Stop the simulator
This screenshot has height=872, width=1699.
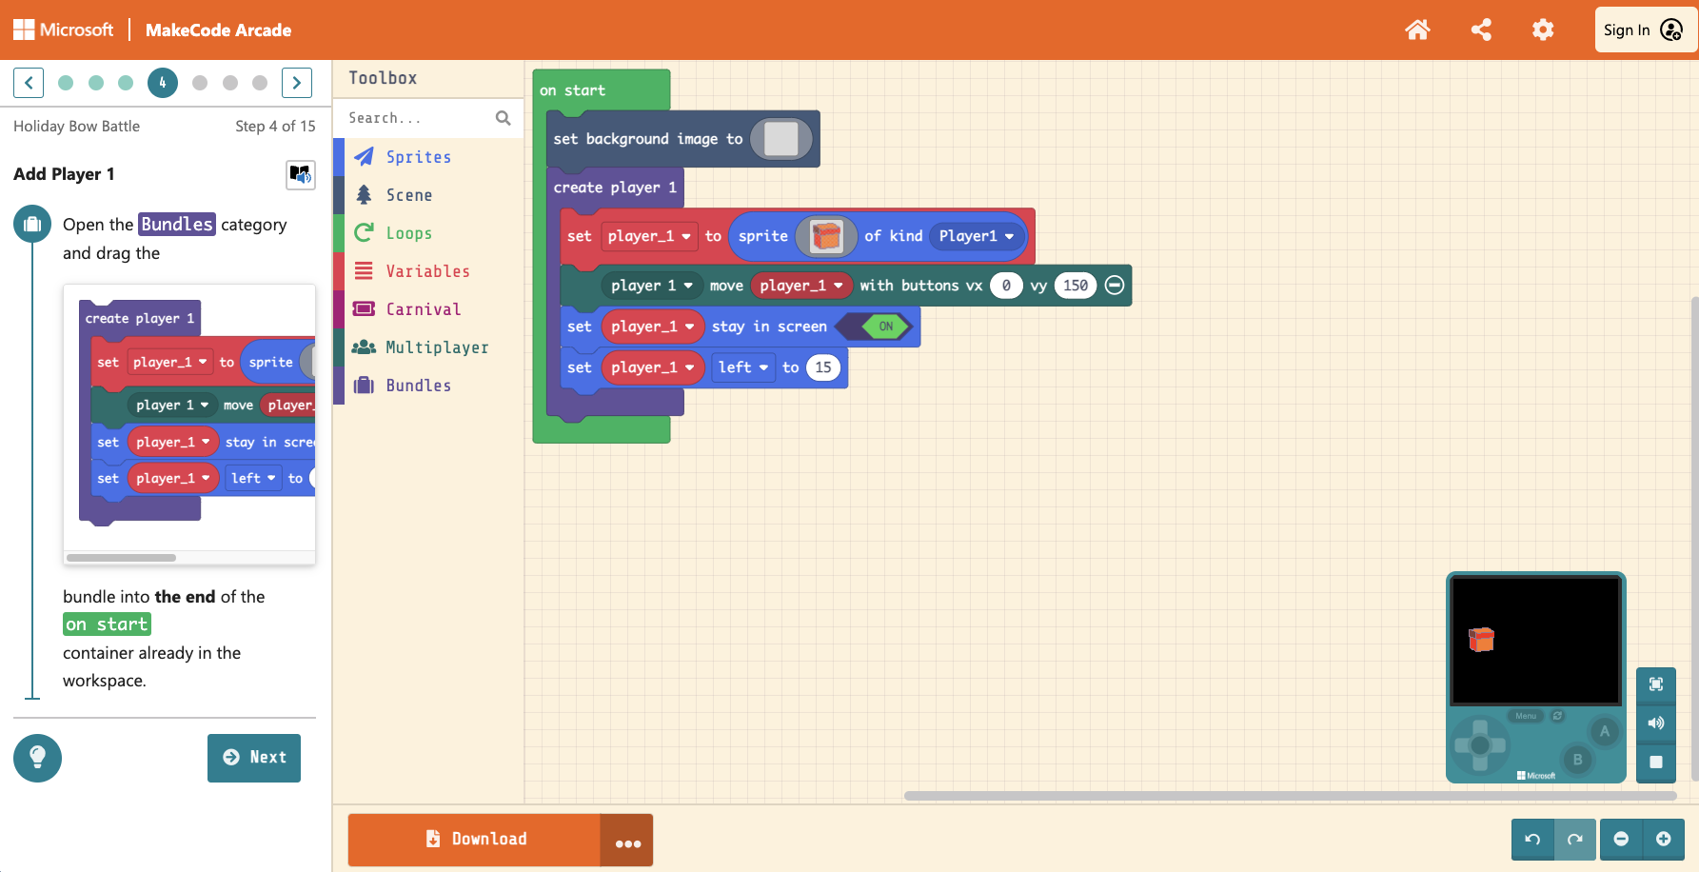coord(1656,762)
